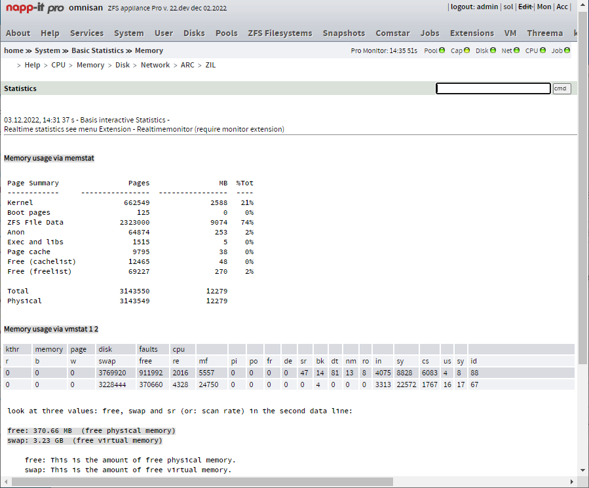Open the Help menu in main navigation
This screenshot has width=589, height=488.
(x=50, y=33)
